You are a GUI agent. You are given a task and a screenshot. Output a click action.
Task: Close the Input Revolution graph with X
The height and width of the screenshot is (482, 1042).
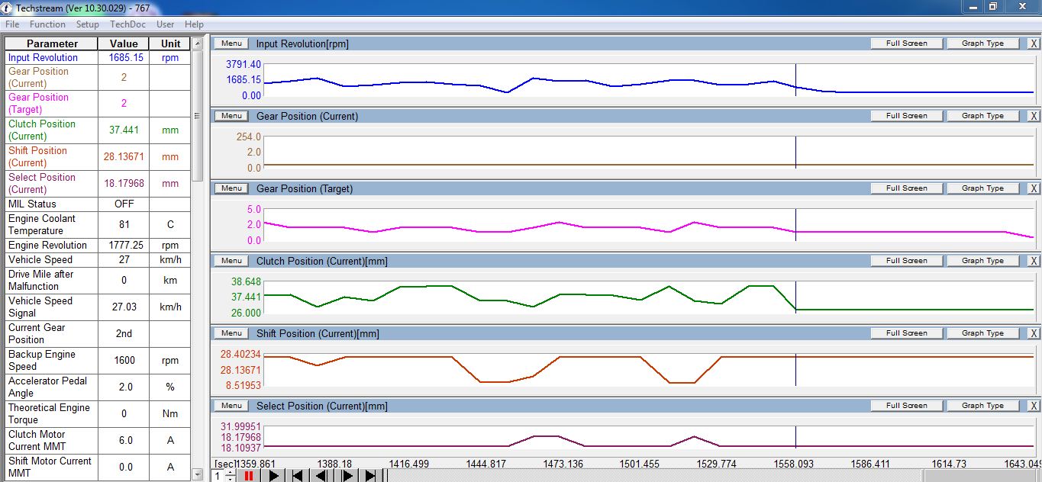click(1033, 43)
